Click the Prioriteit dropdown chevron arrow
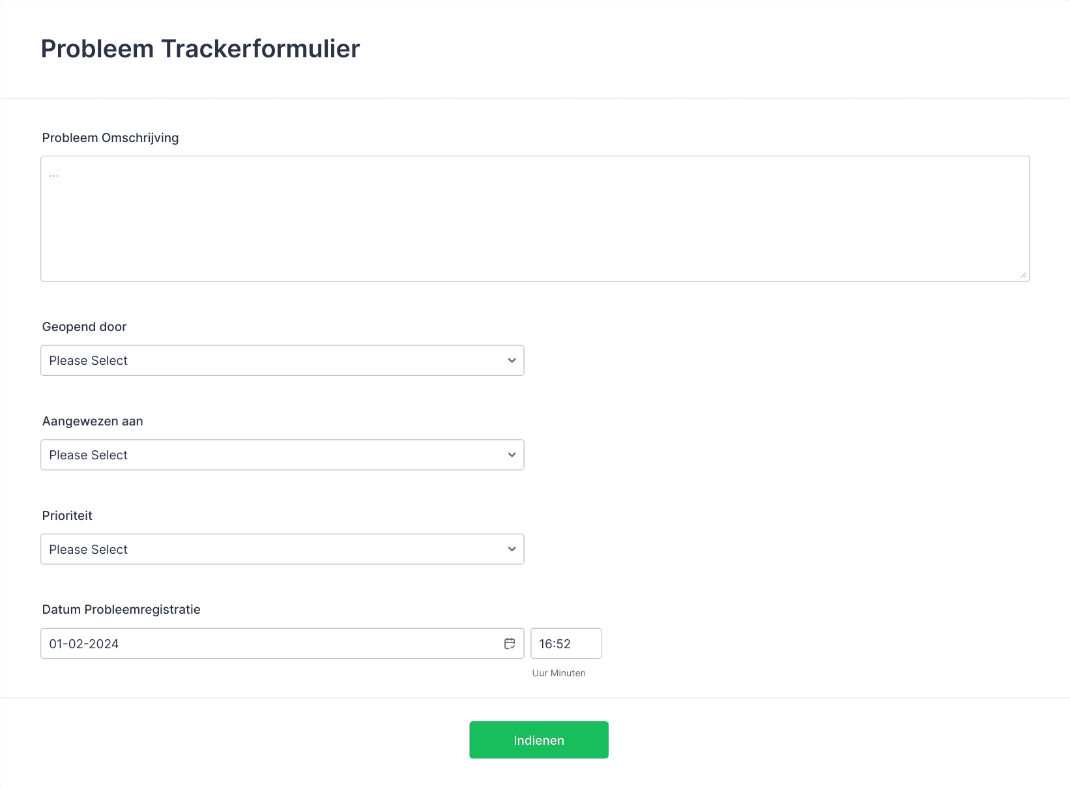The width and height of the screenshot is (1070, 789). coord(512,549)
